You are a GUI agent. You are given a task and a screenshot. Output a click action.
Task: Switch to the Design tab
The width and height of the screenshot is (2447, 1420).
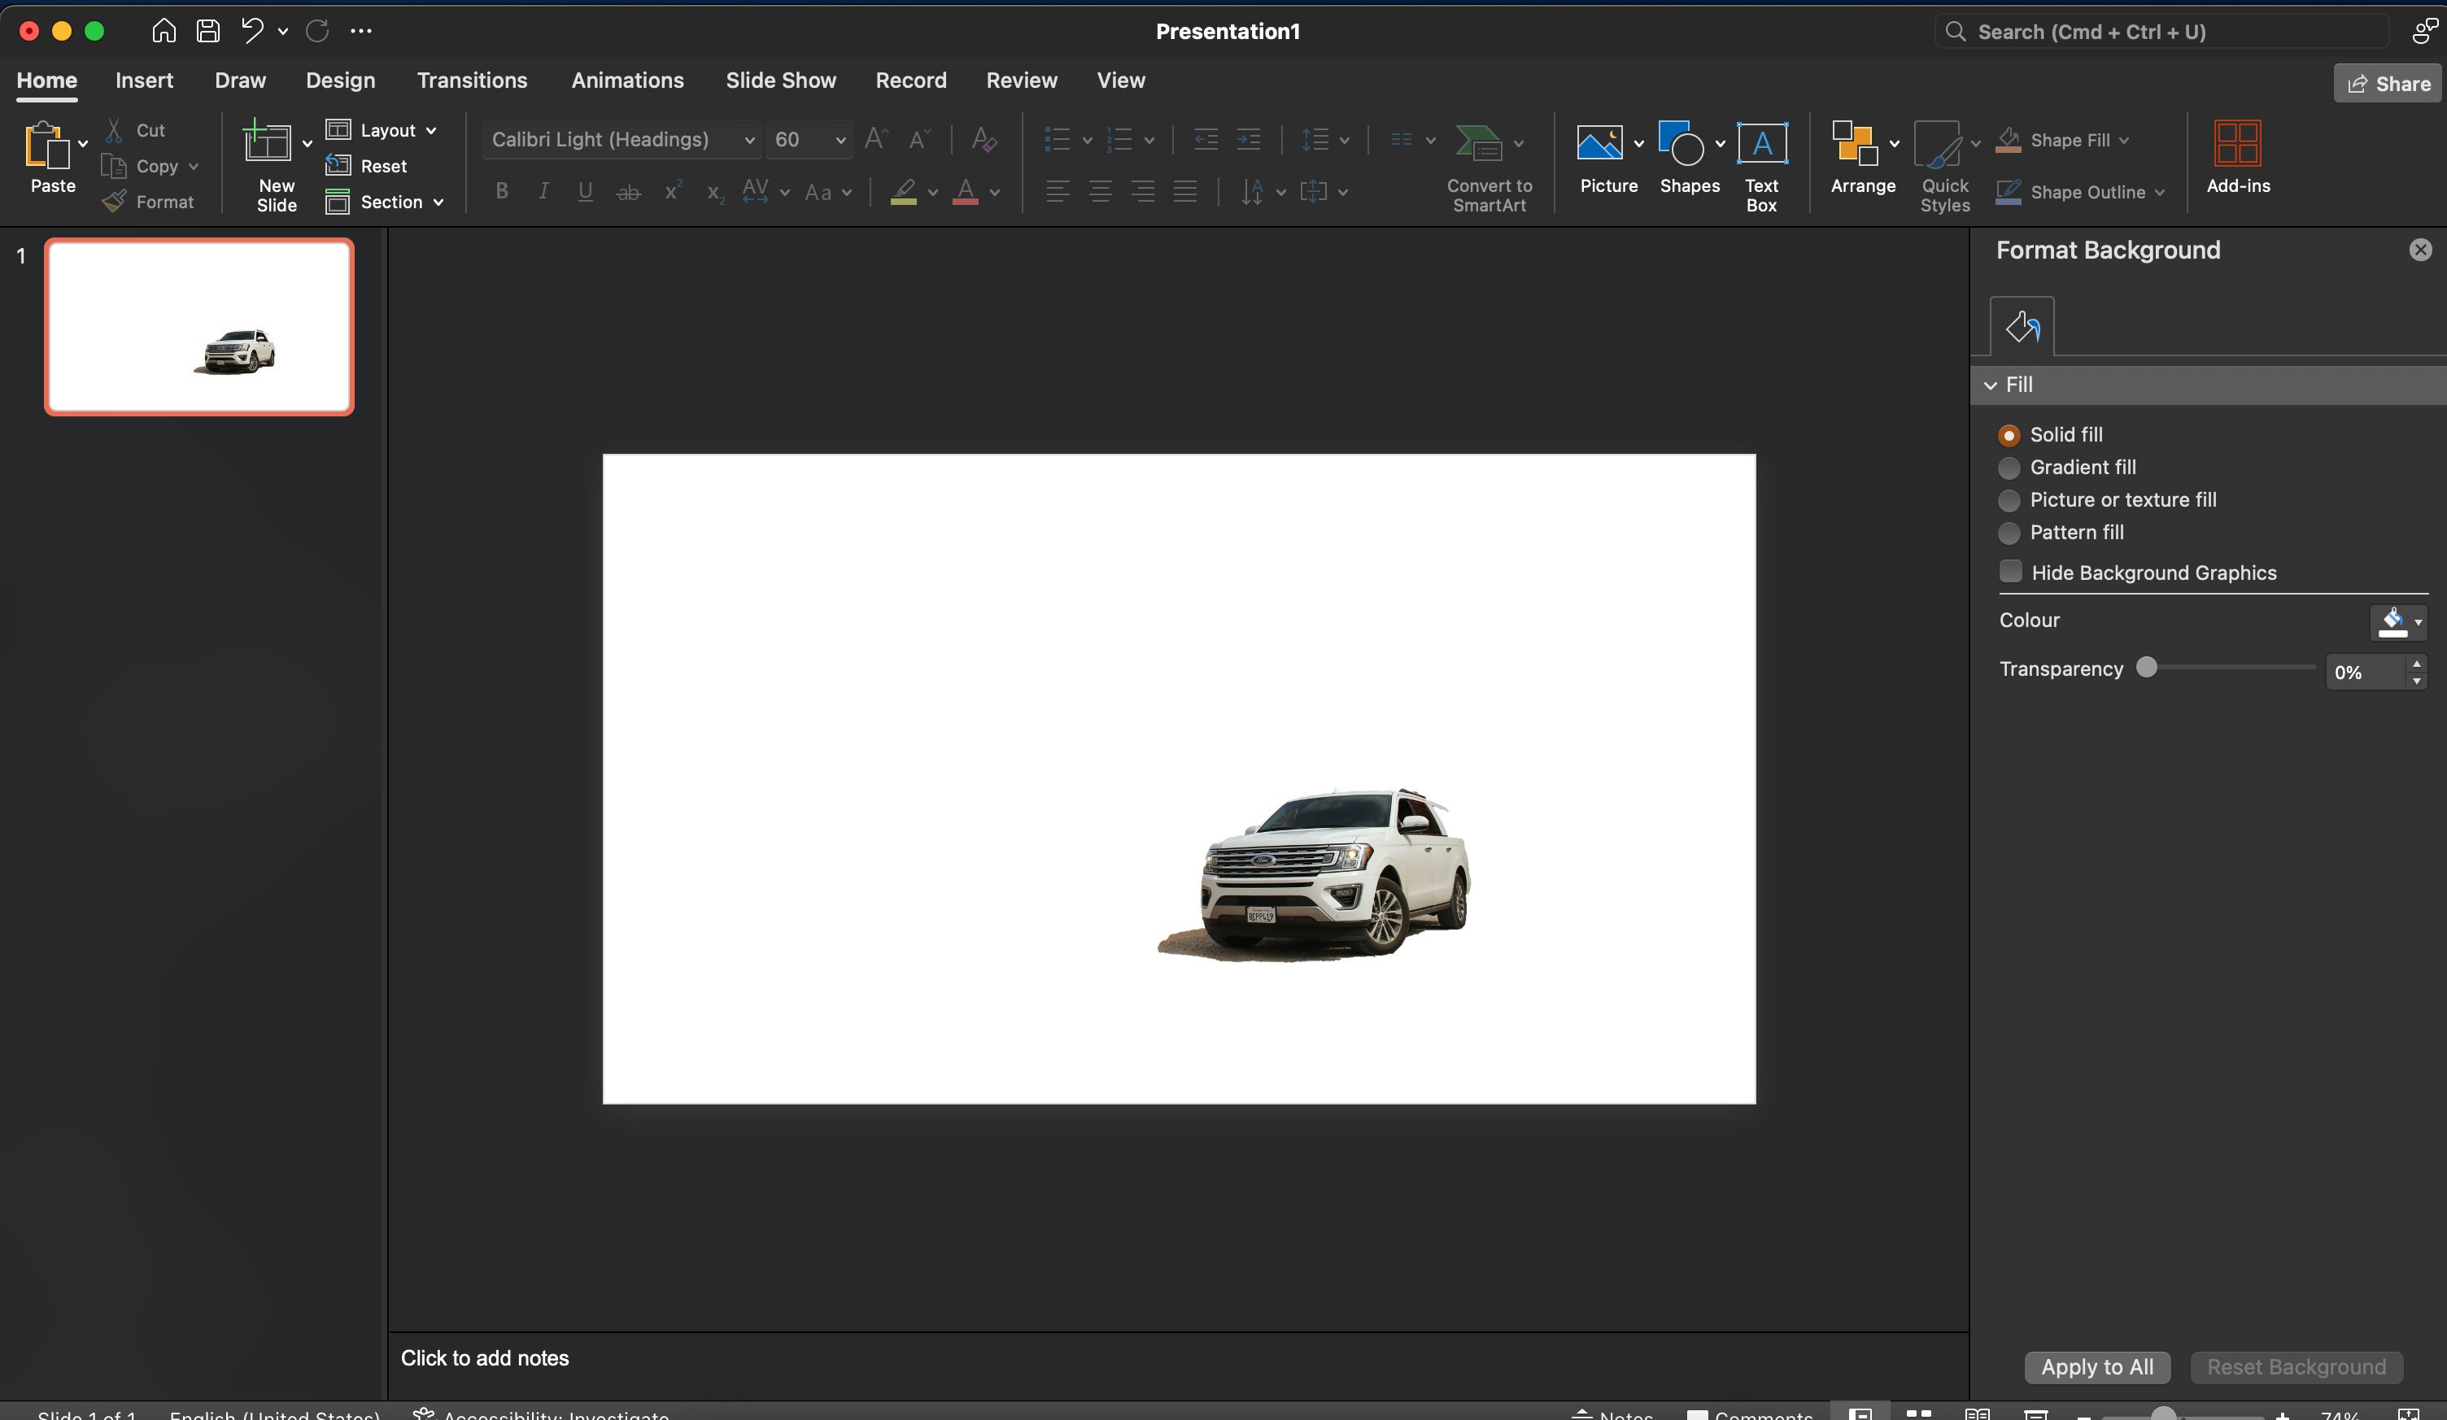point(340,81)
